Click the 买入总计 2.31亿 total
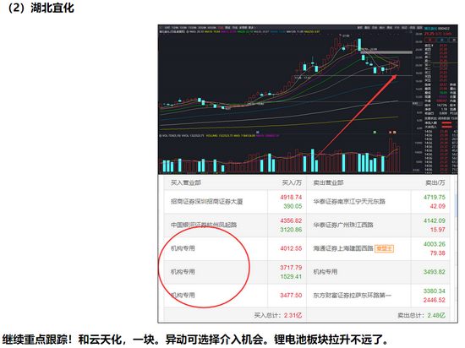 click(278, 315)
